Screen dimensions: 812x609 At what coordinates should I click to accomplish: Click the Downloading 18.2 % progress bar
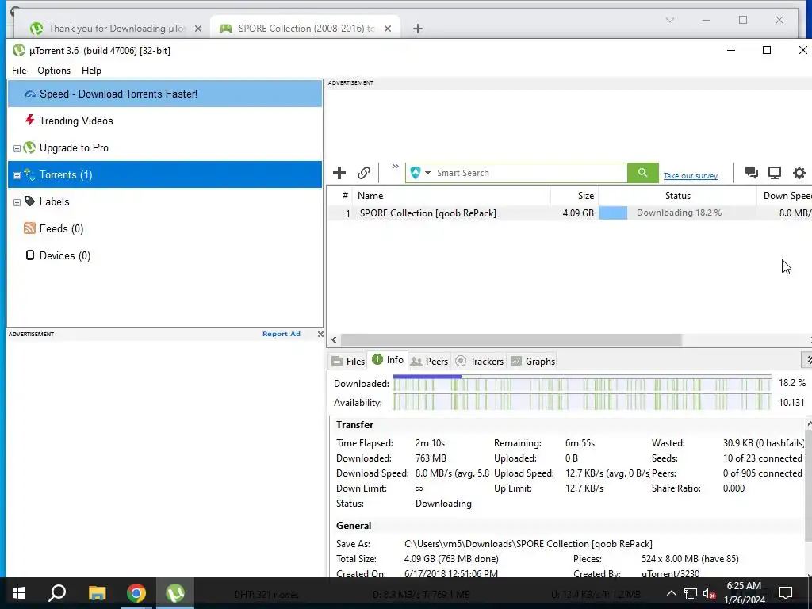click(677, 213)
